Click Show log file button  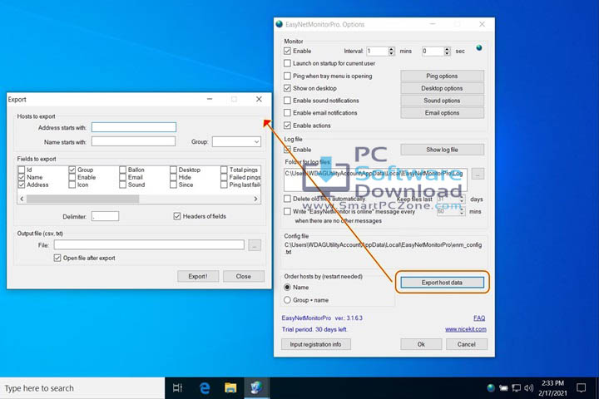pos(442,150)
